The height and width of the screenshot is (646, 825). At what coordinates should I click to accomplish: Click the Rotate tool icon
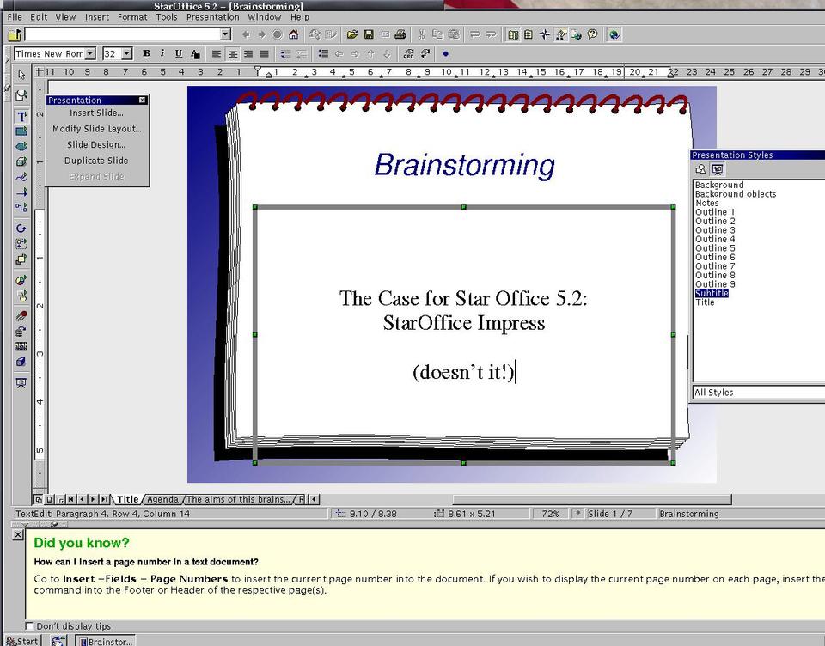coord(21,229)
